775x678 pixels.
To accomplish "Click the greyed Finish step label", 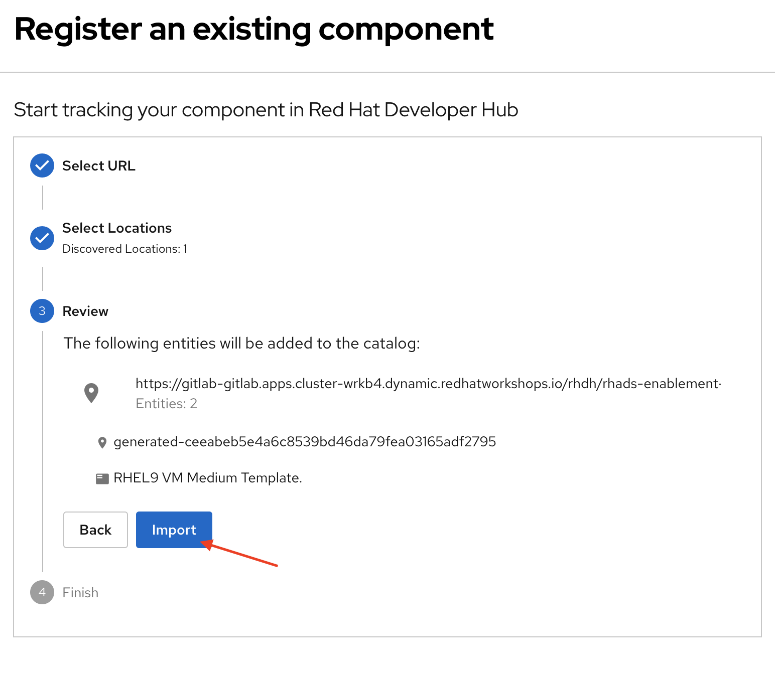I will coord(80,592).
